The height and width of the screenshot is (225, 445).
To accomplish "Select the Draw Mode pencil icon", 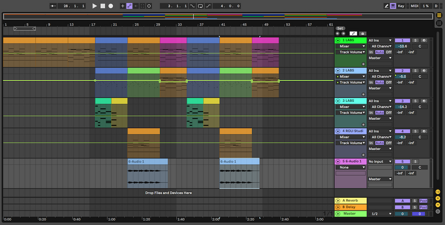I will (386, 6).
